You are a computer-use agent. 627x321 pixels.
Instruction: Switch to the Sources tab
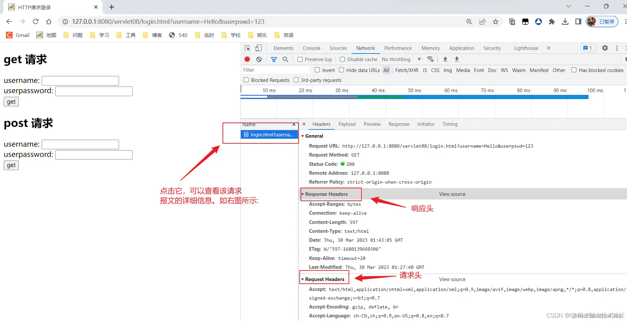(x=338, y=48)
